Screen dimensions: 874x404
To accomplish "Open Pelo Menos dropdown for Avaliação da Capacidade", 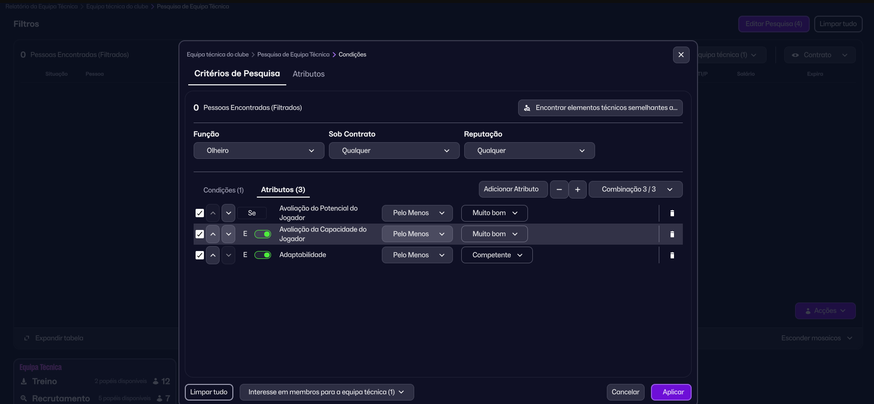I will tap(417, 234).
